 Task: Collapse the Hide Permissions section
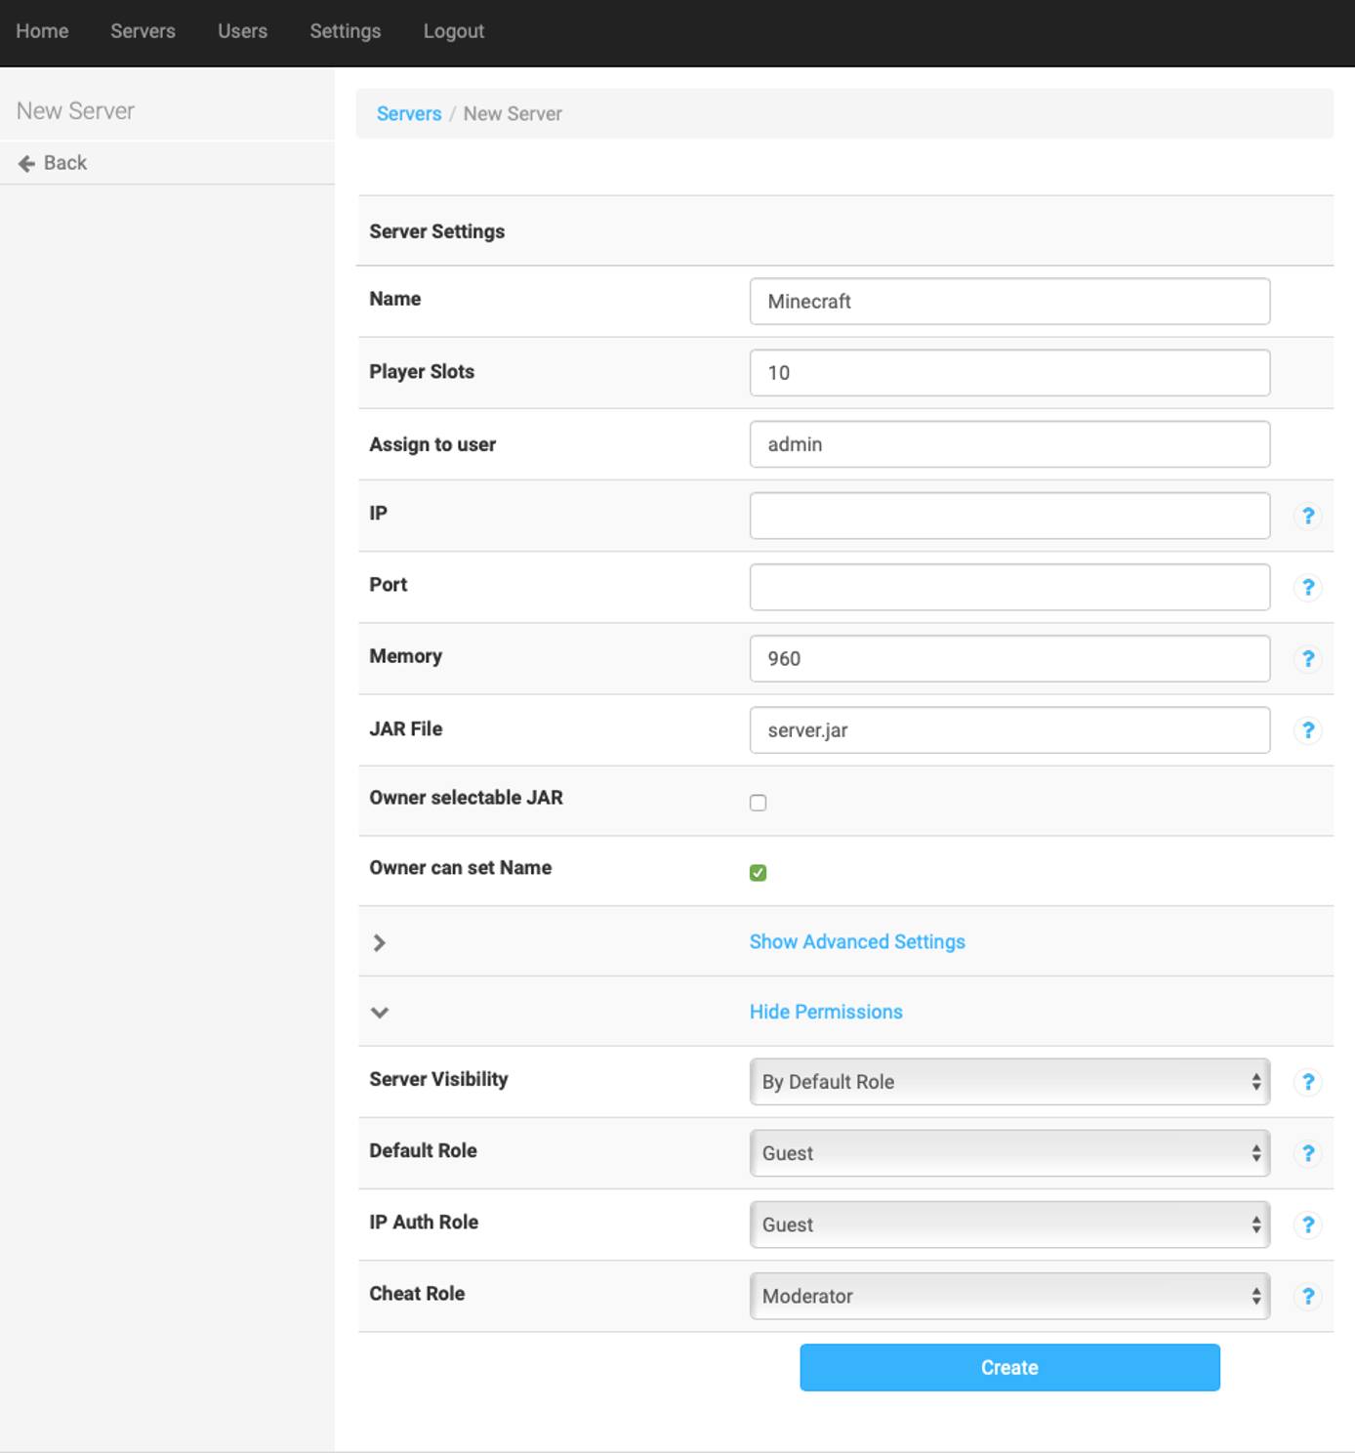[x=825, y=1012]
